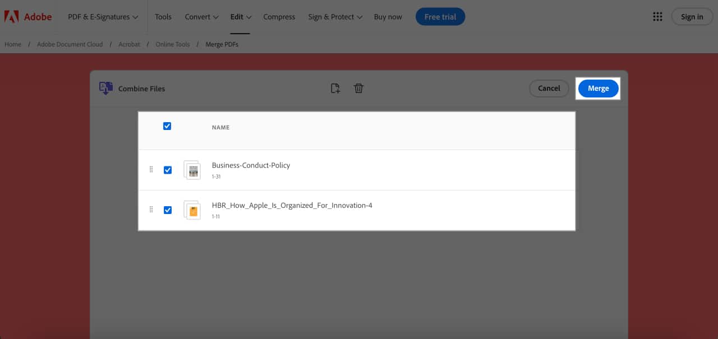
Task: Click the Cancel button
Action: click(x=549, y=88)
